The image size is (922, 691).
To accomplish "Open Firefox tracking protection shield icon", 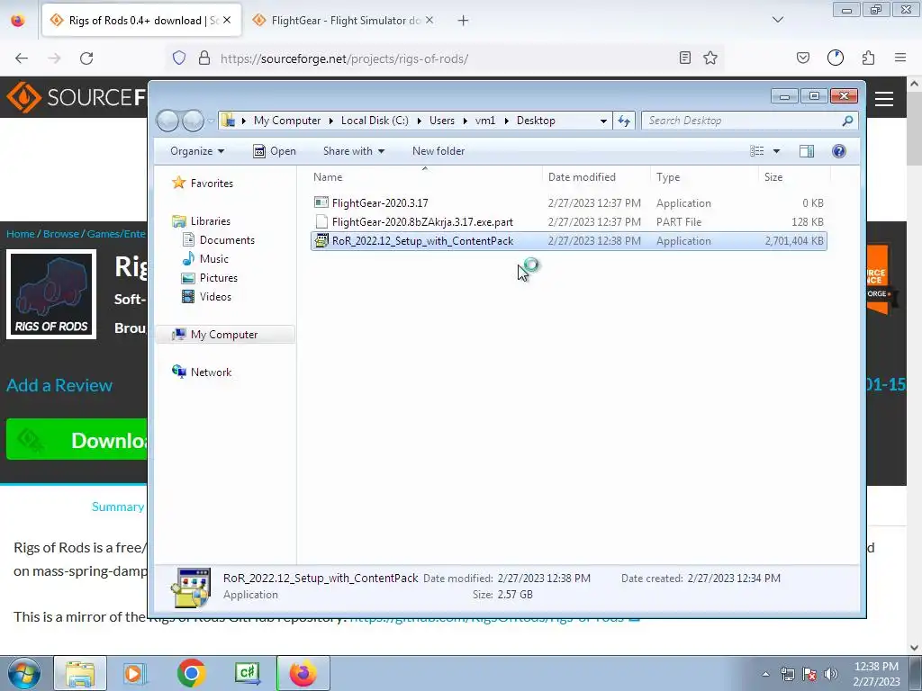I will click(179, 58).
